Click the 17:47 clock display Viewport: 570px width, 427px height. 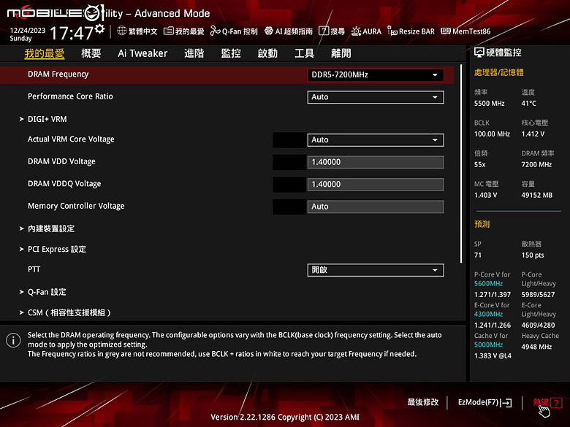[x=72, y=33]
